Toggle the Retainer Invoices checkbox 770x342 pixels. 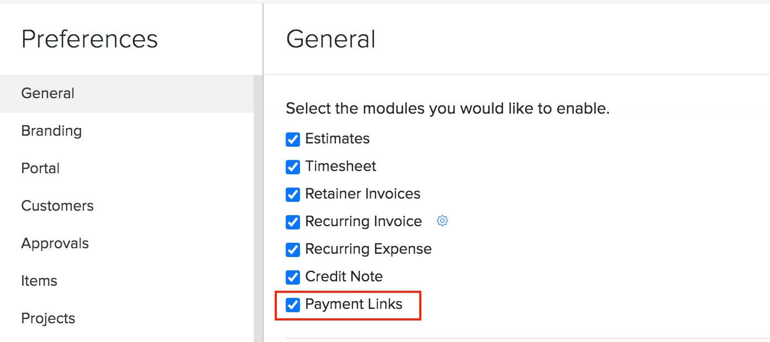click(292, 195)
